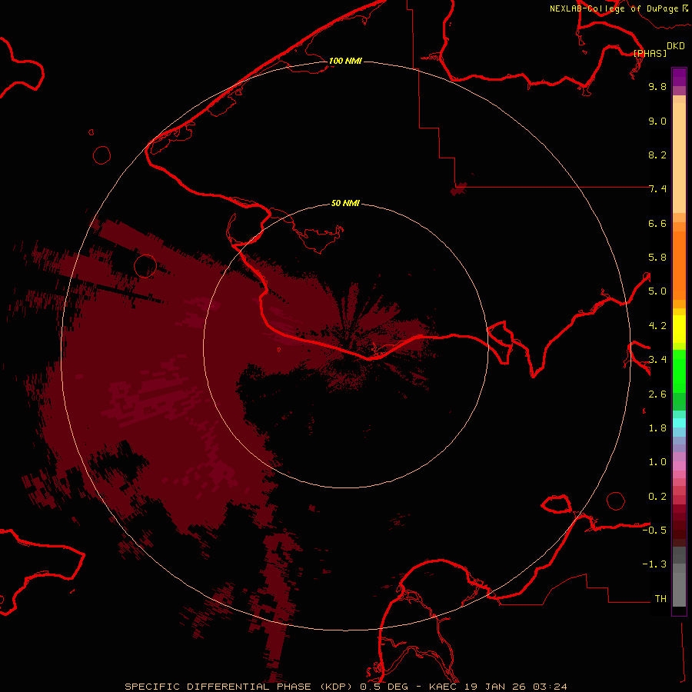Click the 6.6 scale value
Screen dimensions: 692x692
(657, 223)
